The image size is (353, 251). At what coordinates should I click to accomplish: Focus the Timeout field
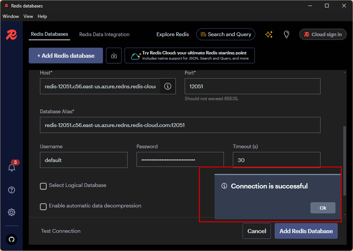[x=277, y=159]
